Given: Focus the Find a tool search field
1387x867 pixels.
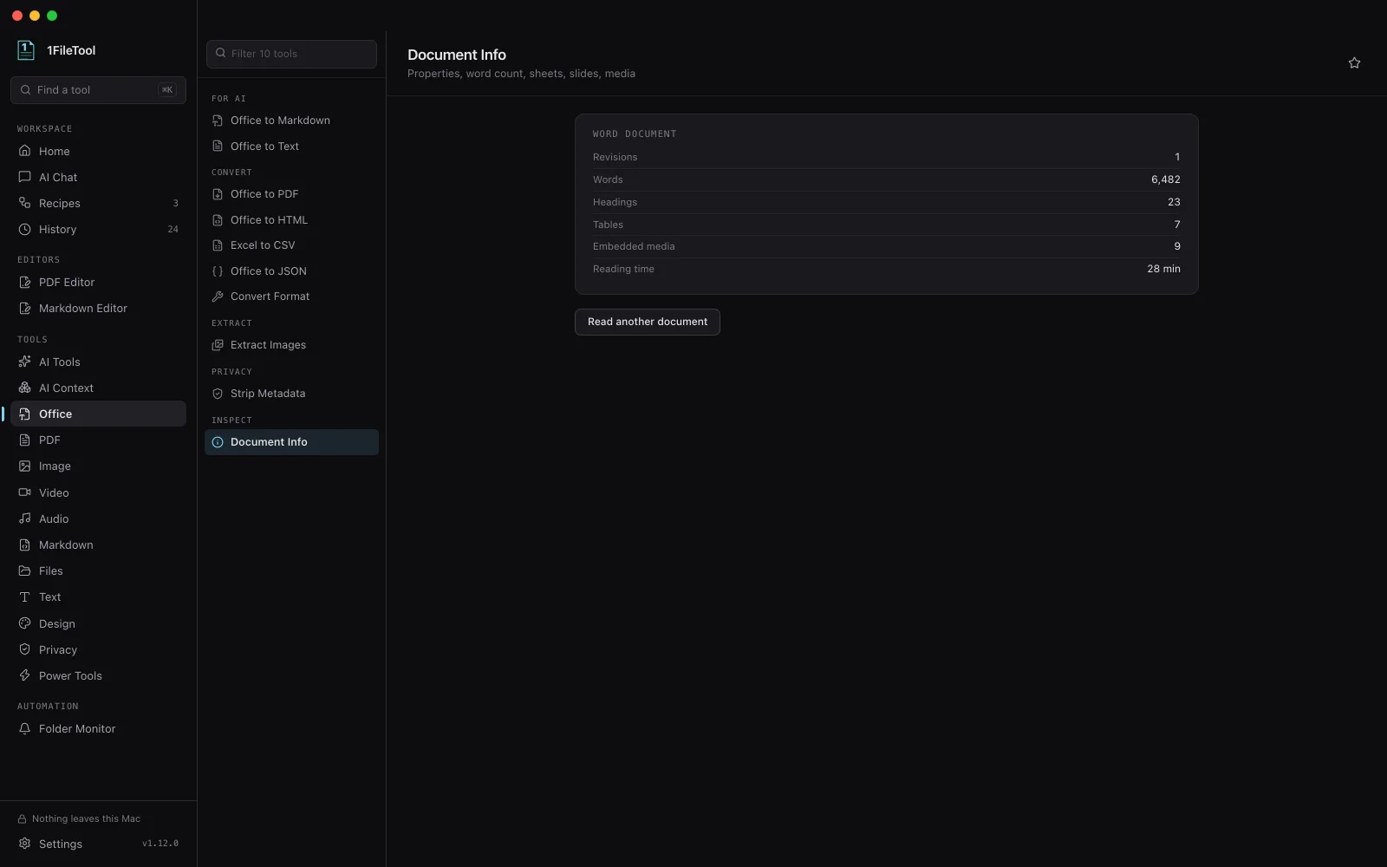Looking at the screenshot, I should pos(98,89).
